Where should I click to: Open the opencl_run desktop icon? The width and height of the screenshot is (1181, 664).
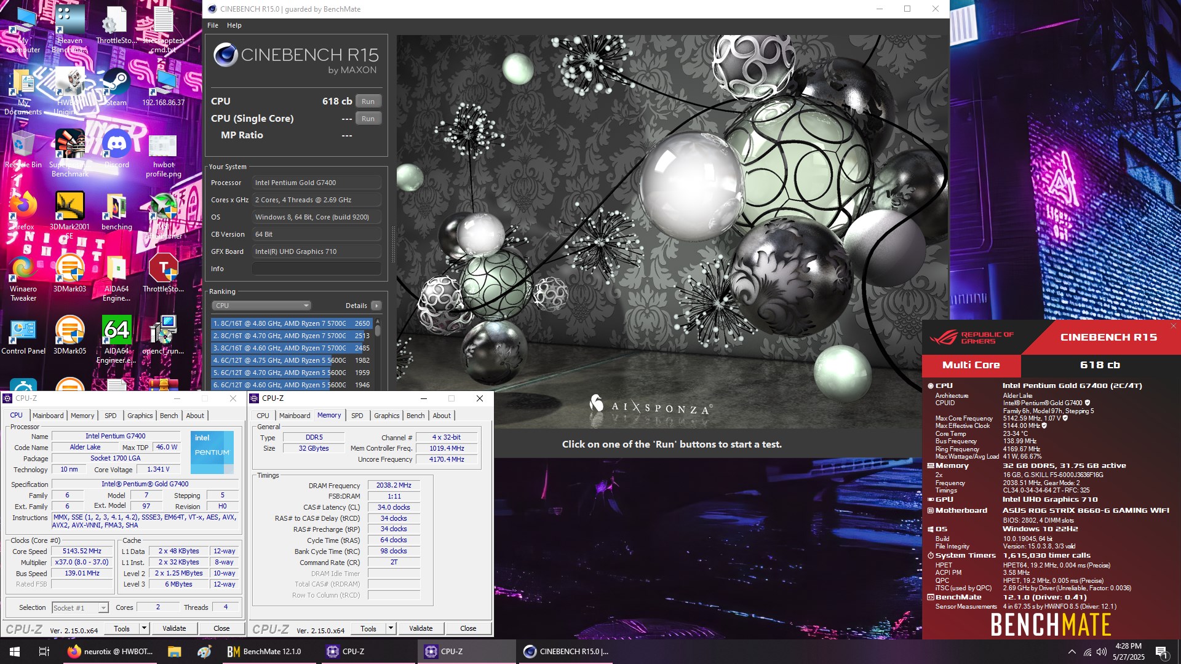163,336
